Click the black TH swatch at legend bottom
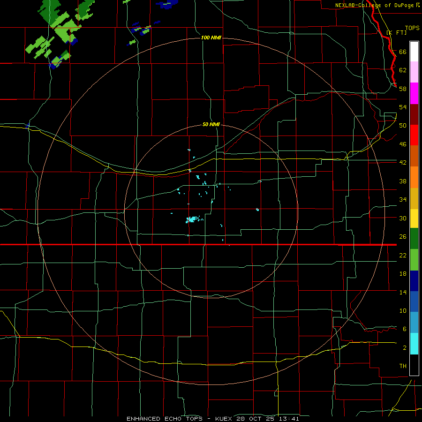422x422 pixels. point(414,365)
